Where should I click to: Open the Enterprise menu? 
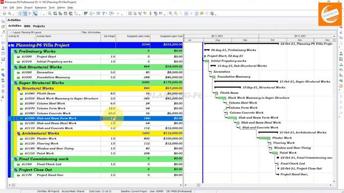tap(41, 8)
